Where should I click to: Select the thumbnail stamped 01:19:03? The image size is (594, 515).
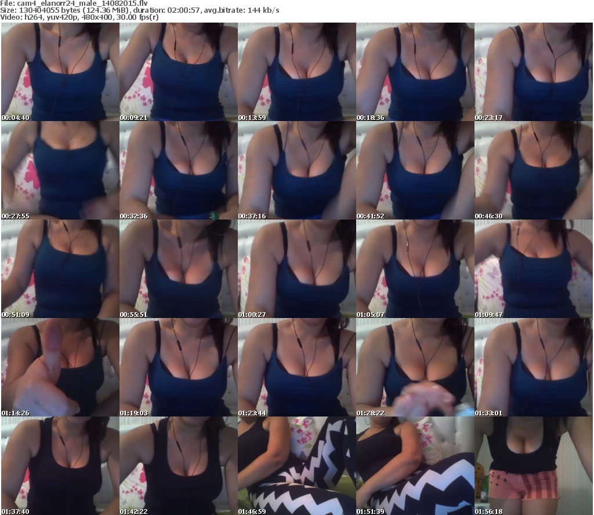(x=179, y=367)
